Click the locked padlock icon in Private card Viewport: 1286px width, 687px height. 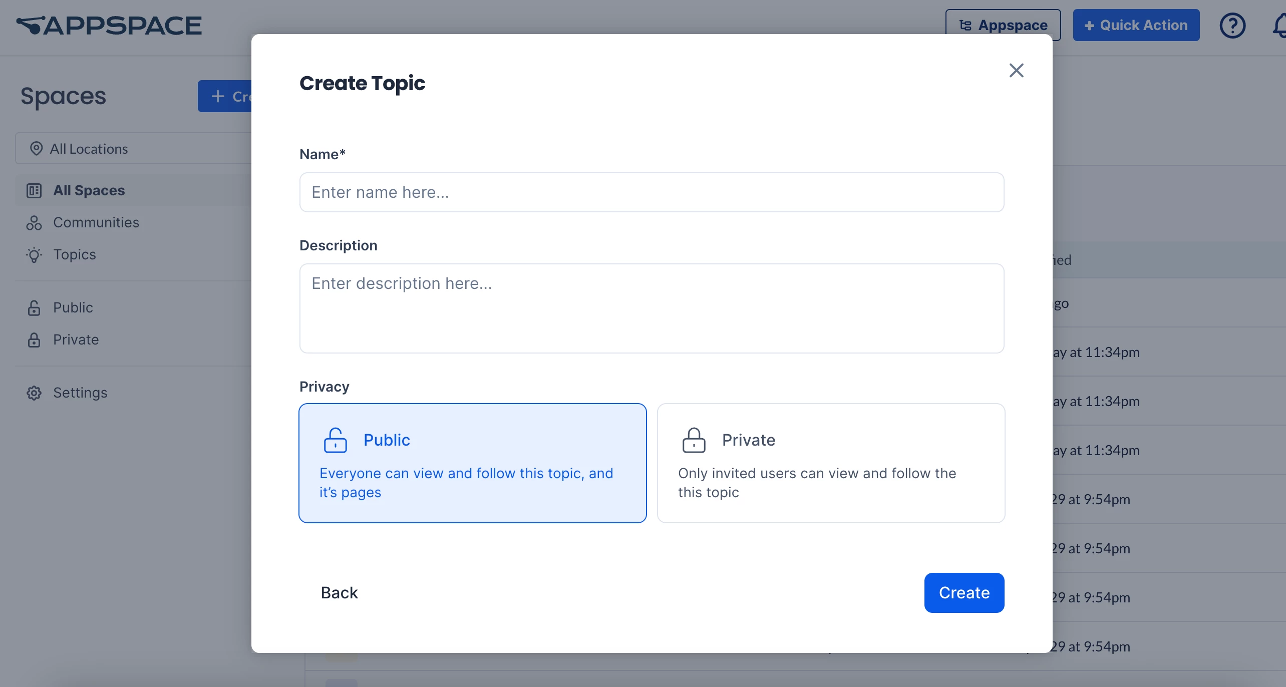point(694,440)
